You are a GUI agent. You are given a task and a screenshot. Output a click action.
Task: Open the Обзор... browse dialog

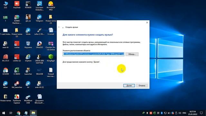pyautogui.click(x=132, y=54)
